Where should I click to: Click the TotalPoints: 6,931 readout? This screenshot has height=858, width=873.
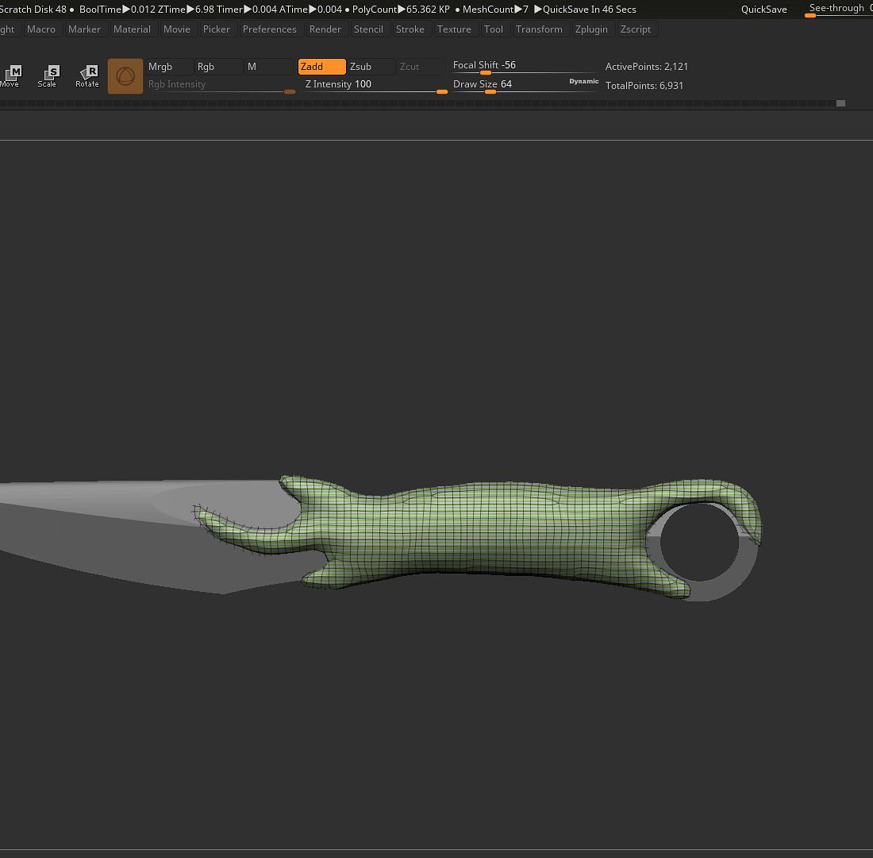tap(644, 85)
